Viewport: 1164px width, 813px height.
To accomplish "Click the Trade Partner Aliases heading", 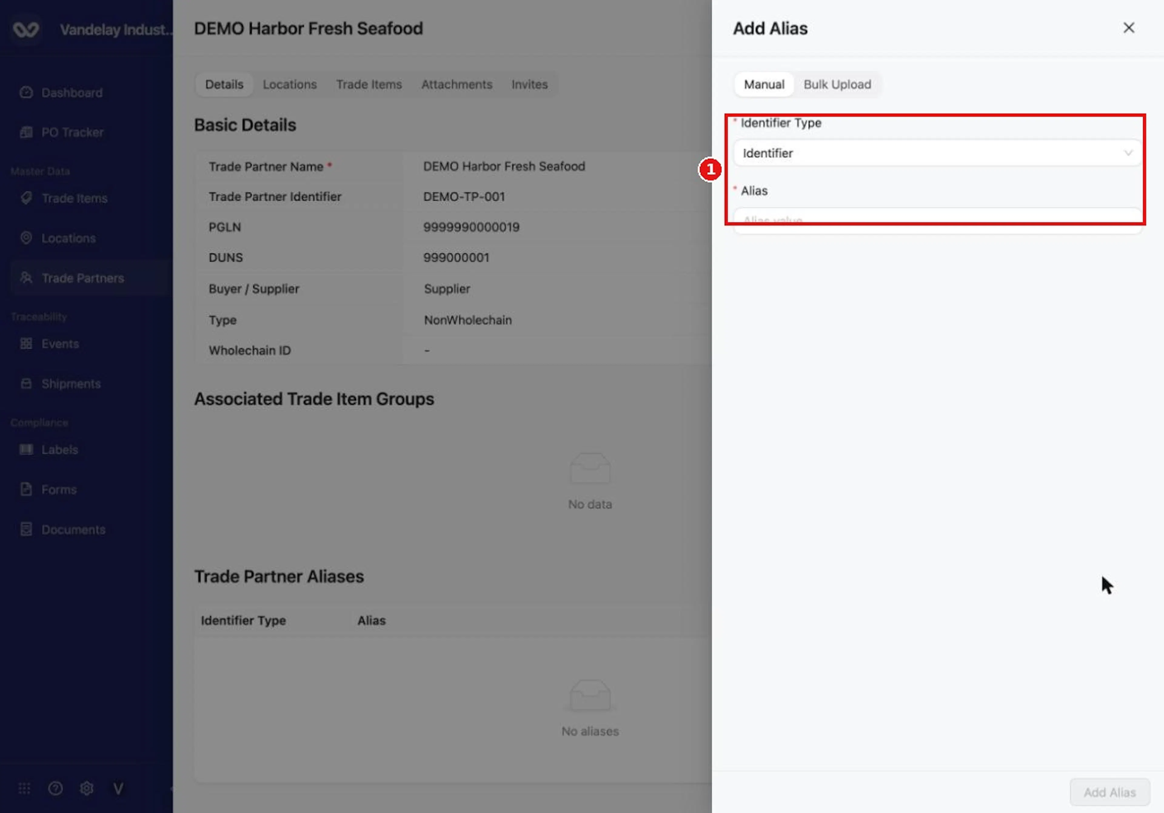I will 279,576.
